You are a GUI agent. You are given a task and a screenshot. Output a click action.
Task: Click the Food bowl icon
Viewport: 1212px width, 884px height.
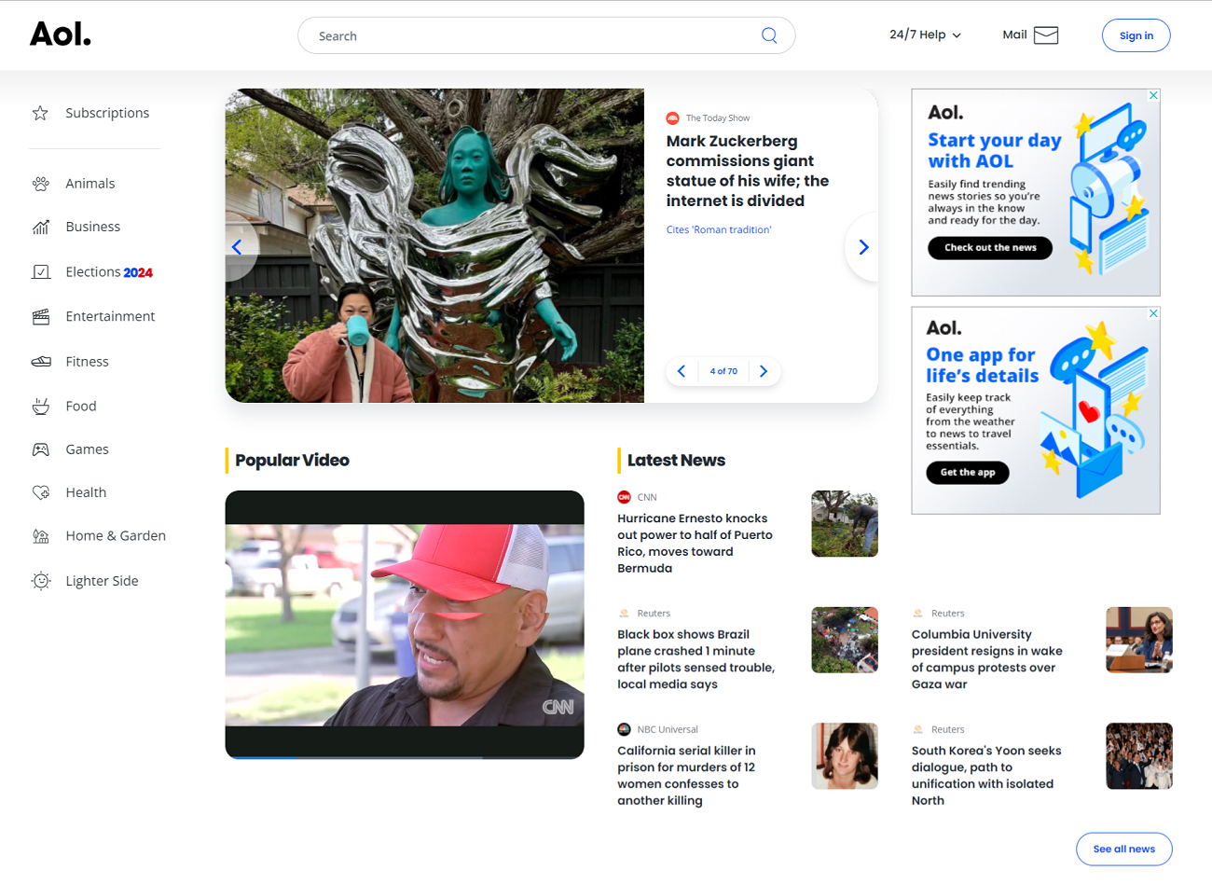(40, 406)
